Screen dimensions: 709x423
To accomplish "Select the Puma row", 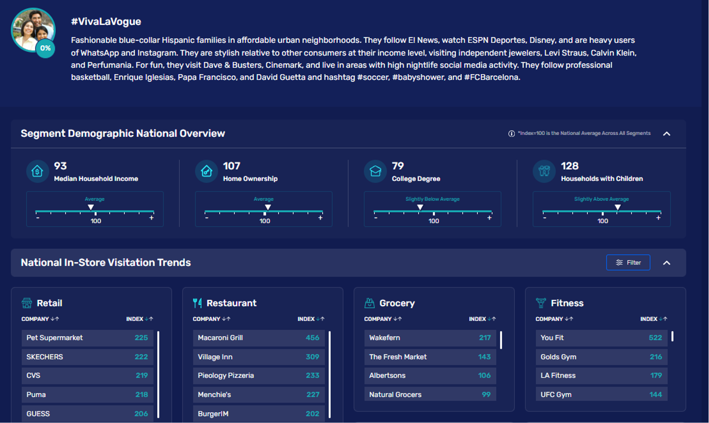I will (x=87, y=395).
